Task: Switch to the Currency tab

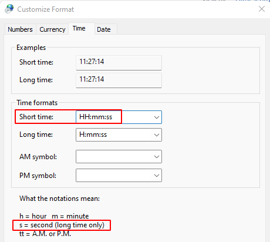Action: click(x=52, y=29)
